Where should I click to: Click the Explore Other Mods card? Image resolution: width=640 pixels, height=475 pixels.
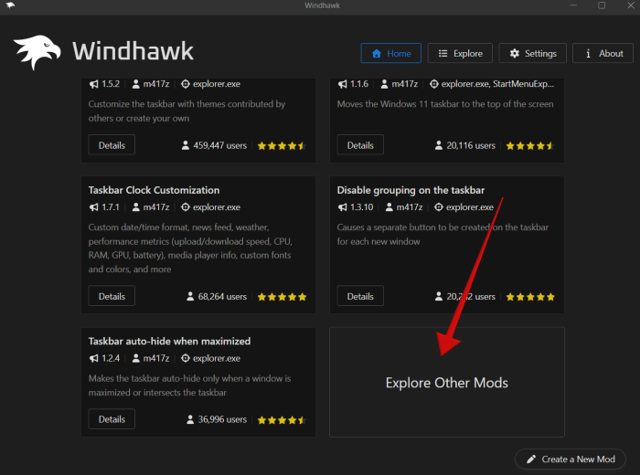pos(447,382)
